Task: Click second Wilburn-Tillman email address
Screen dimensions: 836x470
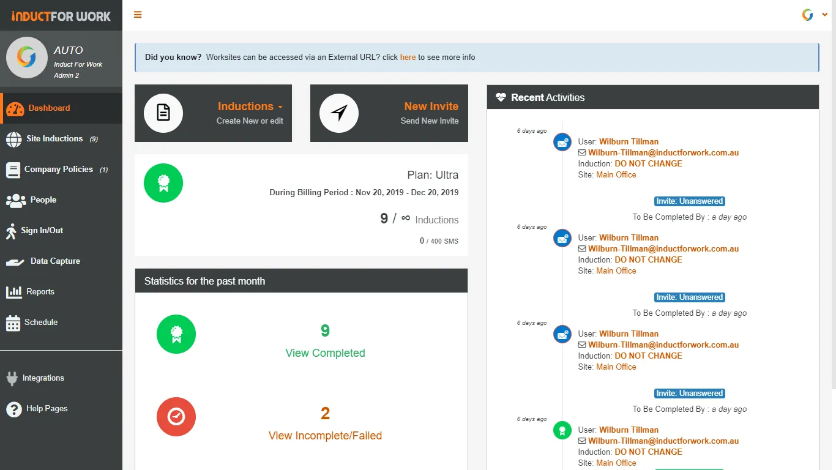Action: click(663, 249)
